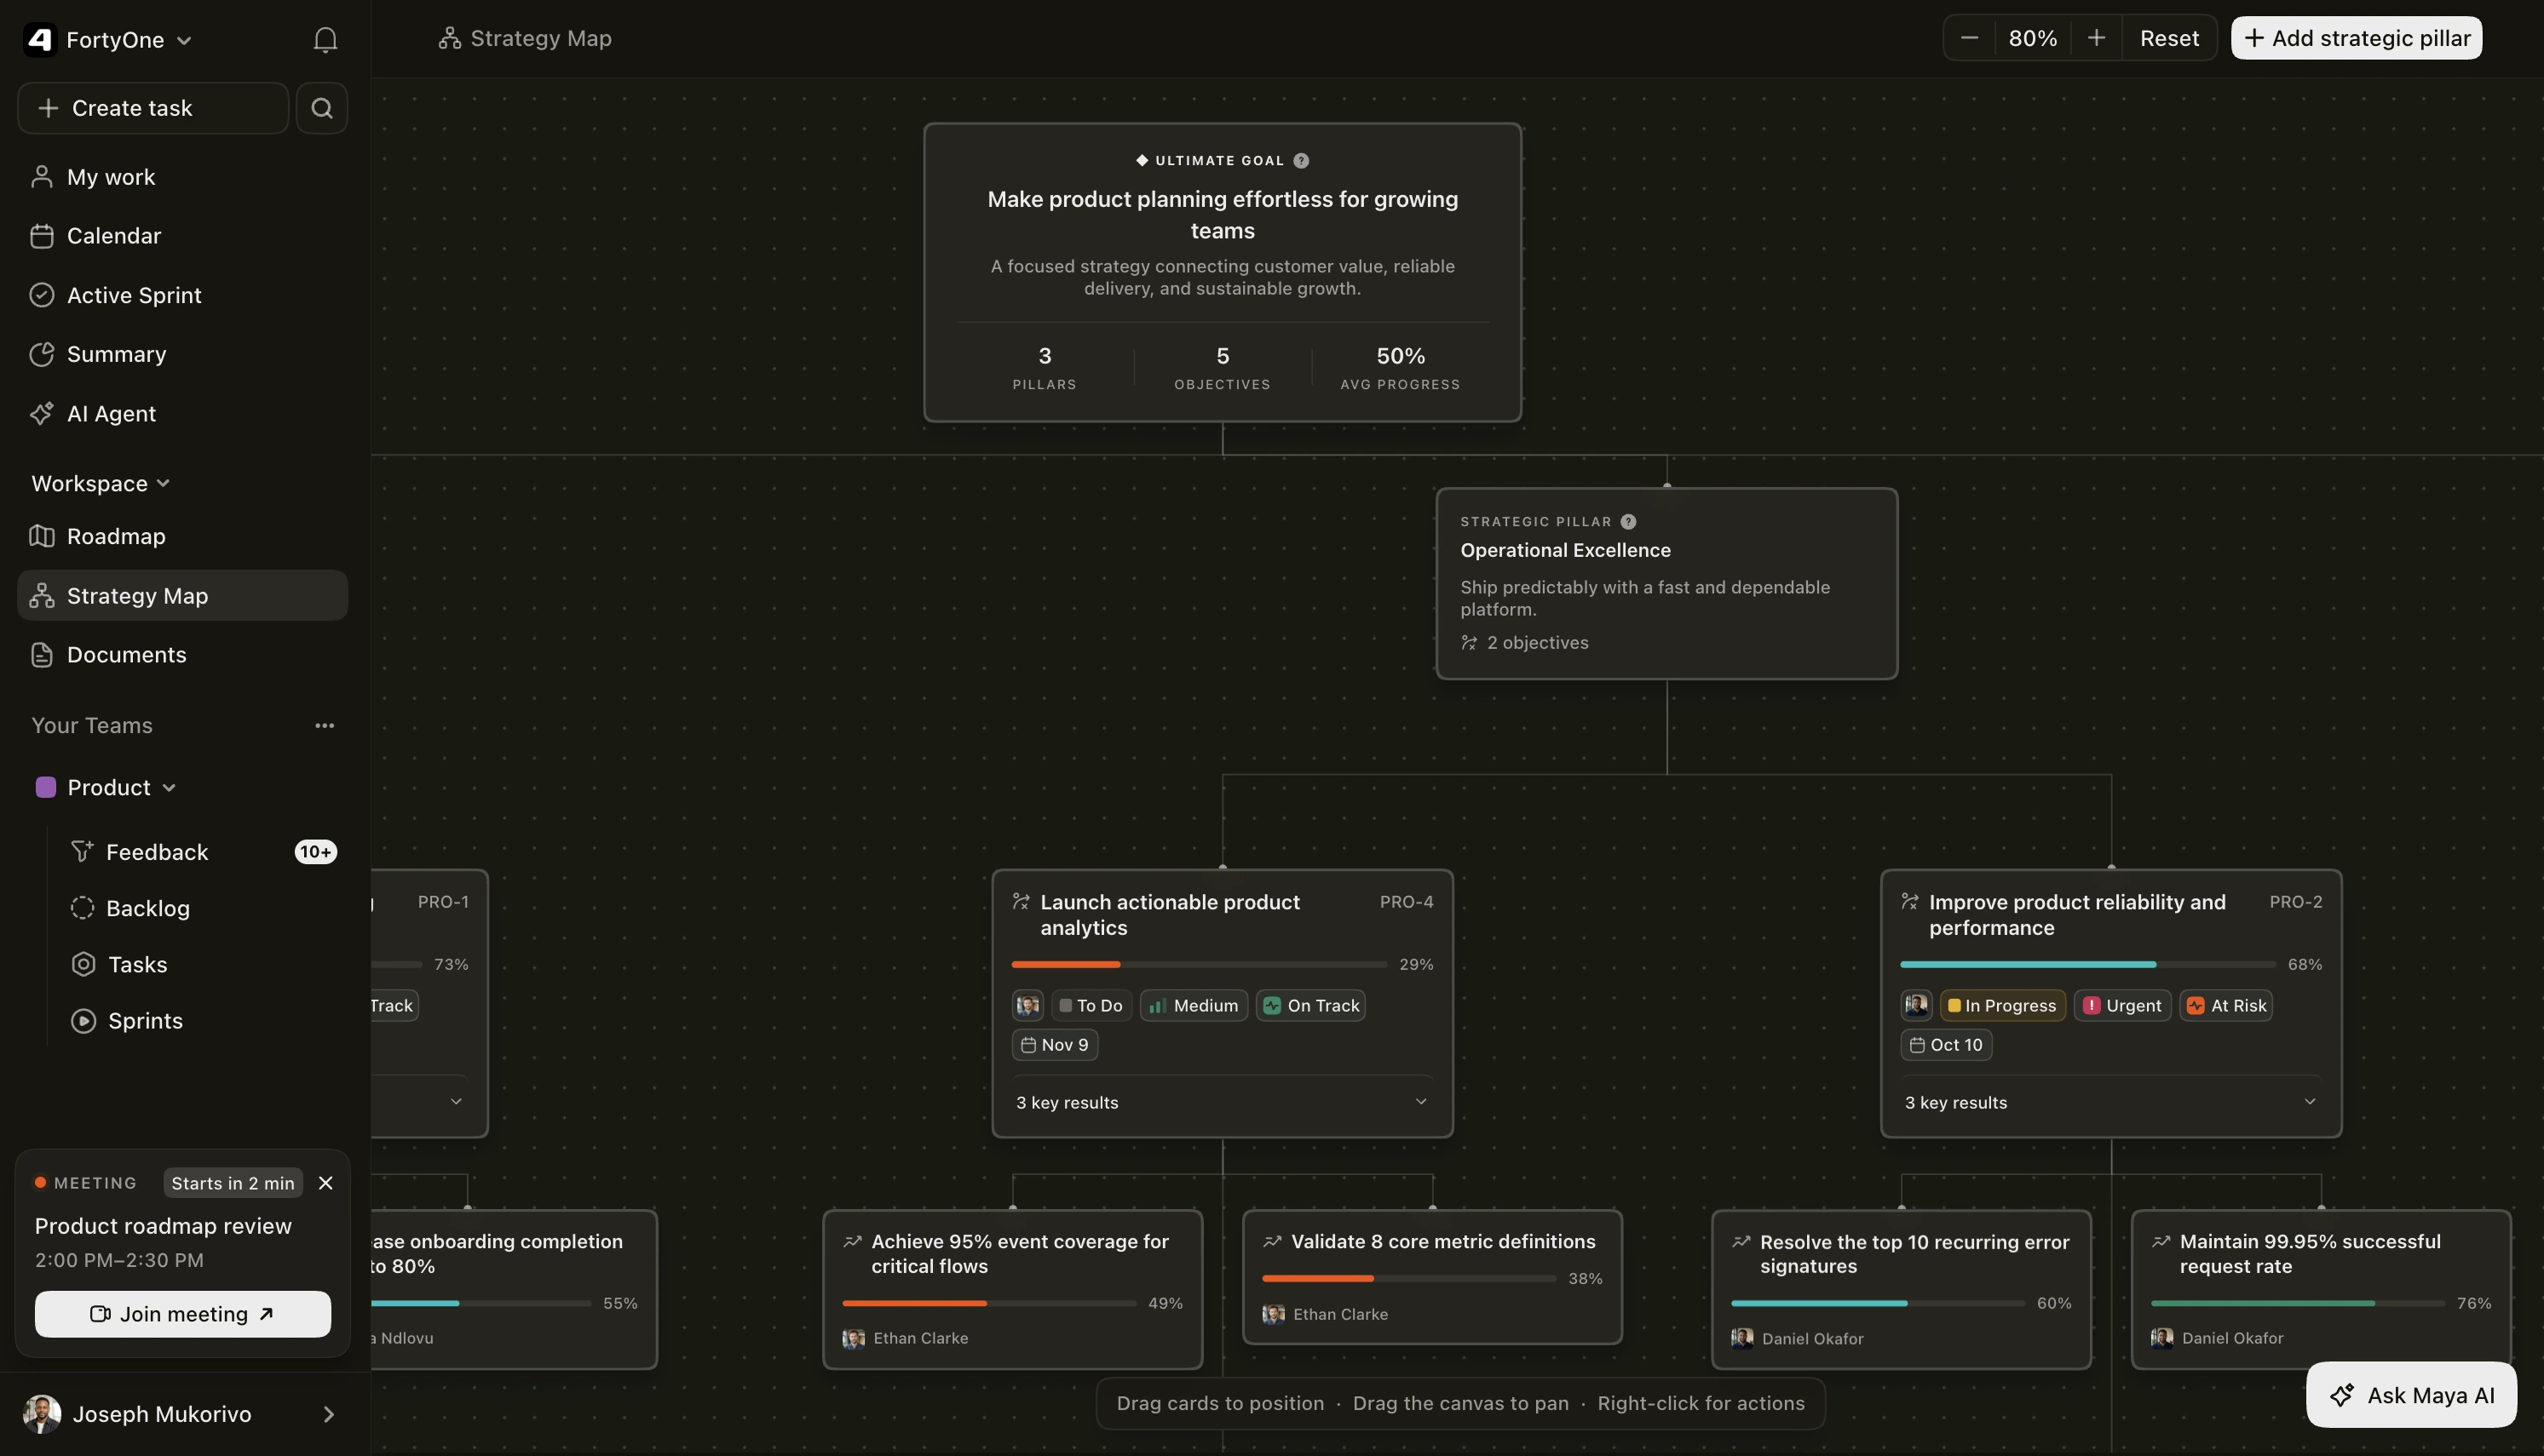Click Create task button

coord(153,108)
